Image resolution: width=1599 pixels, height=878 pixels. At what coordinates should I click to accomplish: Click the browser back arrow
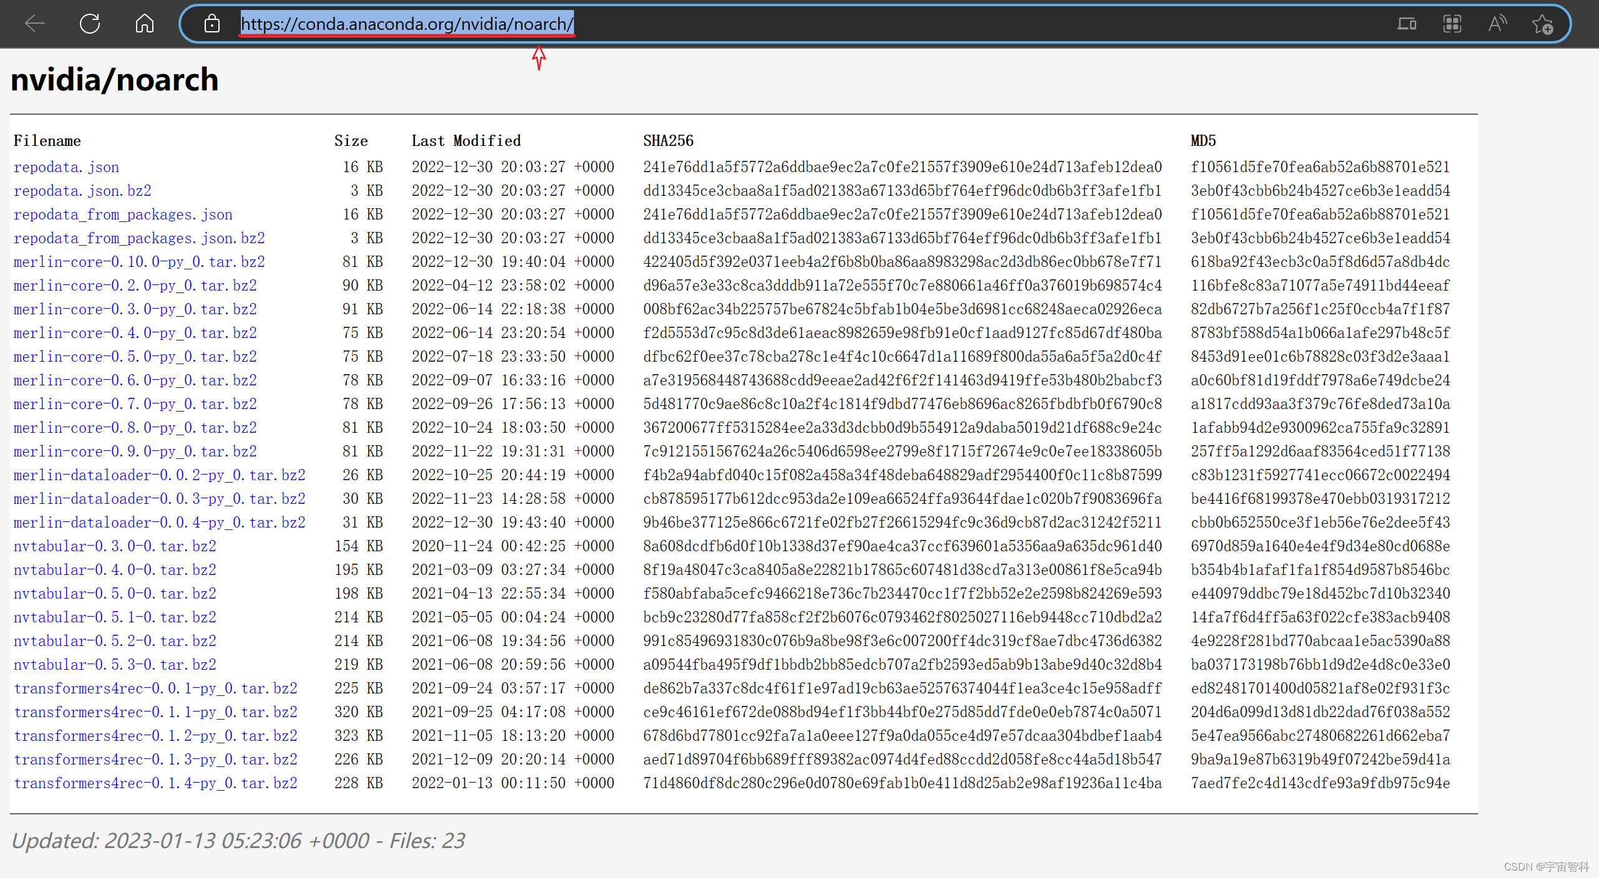[x=34, y=24]
